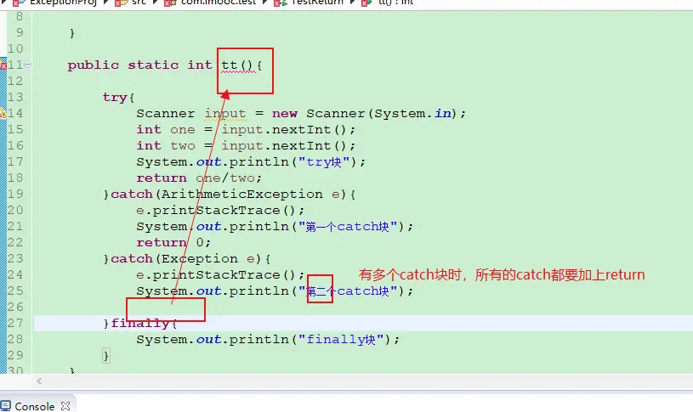Viewport: 693px width, 412px height.
Task: Select com.imooc.test in the breadcrumb
Action: (x=219, y=3)
